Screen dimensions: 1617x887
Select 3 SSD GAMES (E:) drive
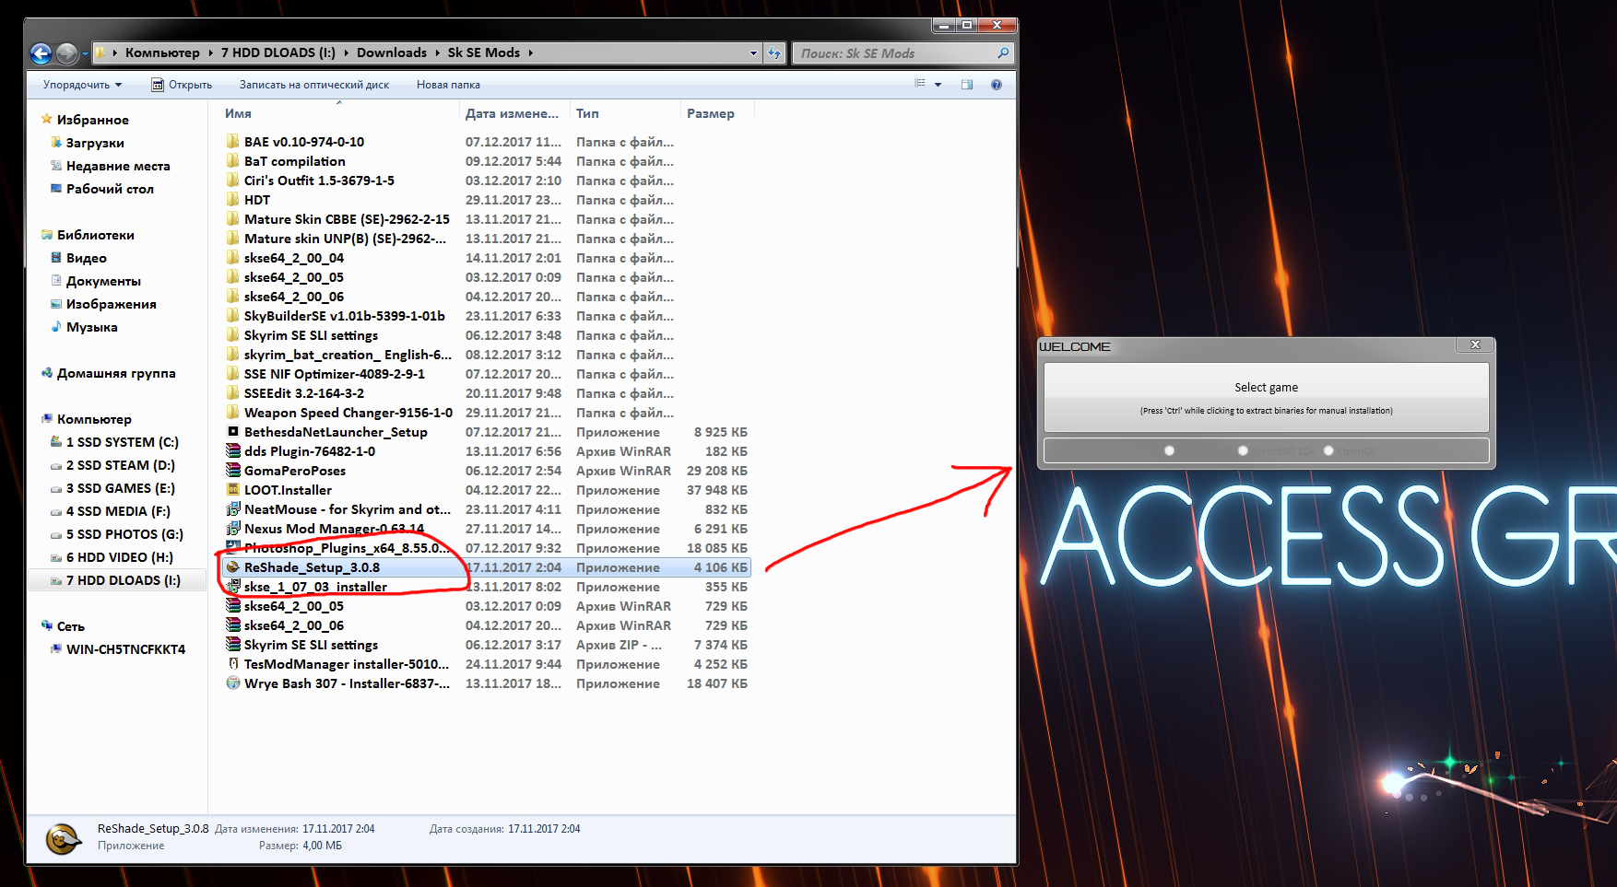121,488
